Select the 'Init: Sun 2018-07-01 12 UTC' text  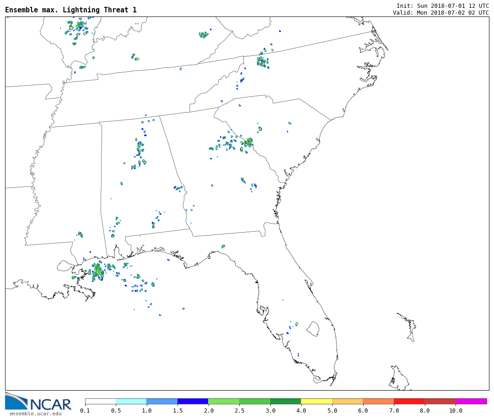pos(443,5)
